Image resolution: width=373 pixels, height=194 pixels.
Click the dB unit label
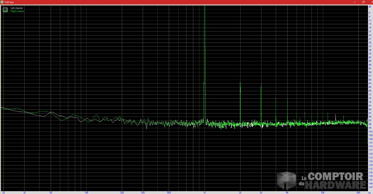tap(370, 6)
